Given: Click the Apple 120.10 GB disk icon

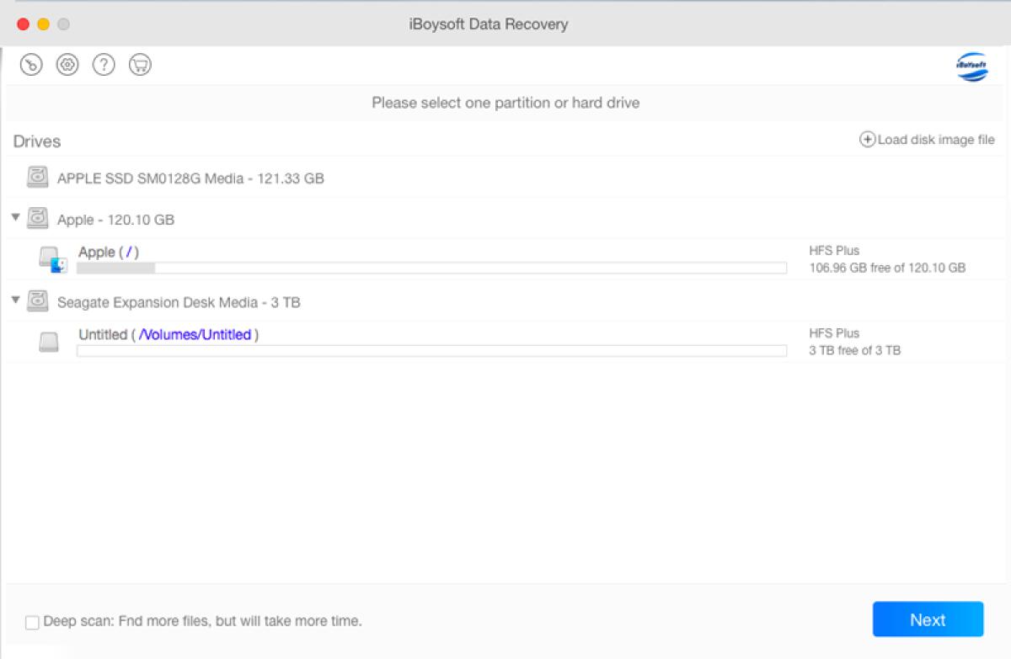Looking at the screenshot, I should pyautogui.click(x=38, y=219).
